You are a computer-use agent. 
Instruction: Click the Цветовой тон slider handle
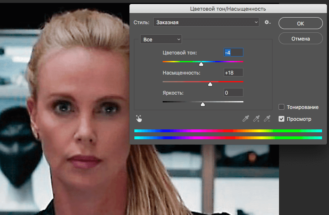(x=201, y=64)
